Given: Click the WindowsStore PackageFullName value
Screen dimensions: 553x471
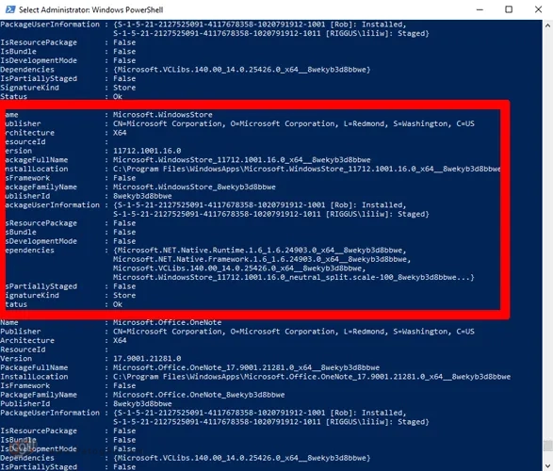Looking at the screenshot, I should tap(241, 160).
